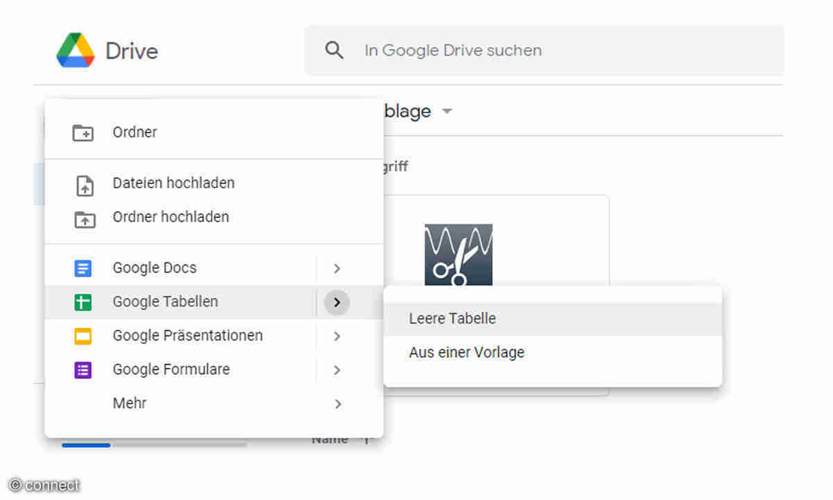
Task: Click the Google Präsentationen slides icon
Action: point(84,336)
